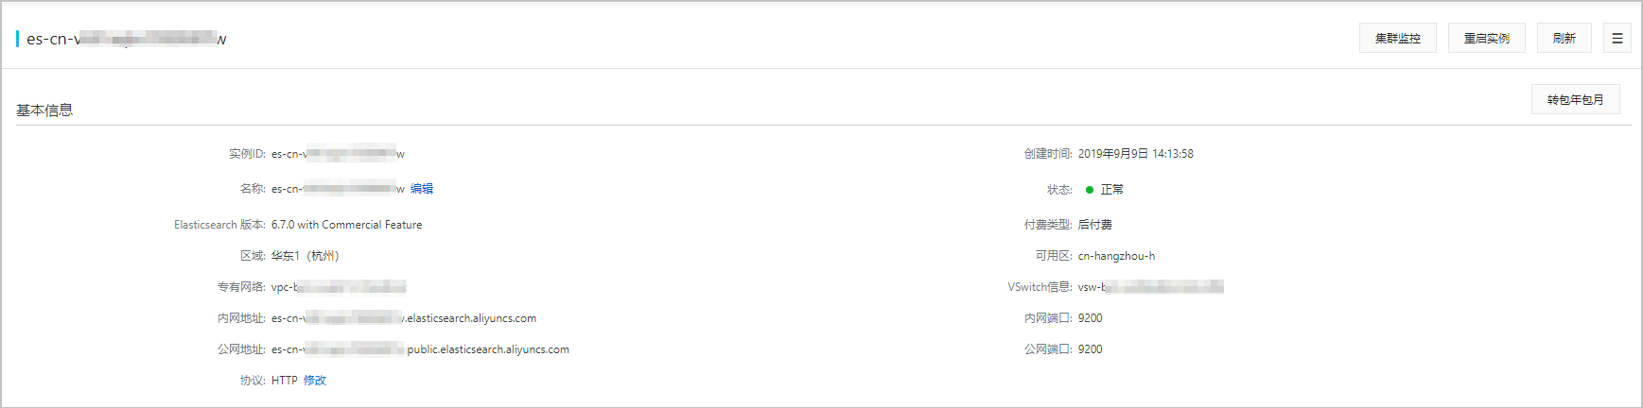Click the cn-hangzhou-h availability zone value

point(1116,256)
